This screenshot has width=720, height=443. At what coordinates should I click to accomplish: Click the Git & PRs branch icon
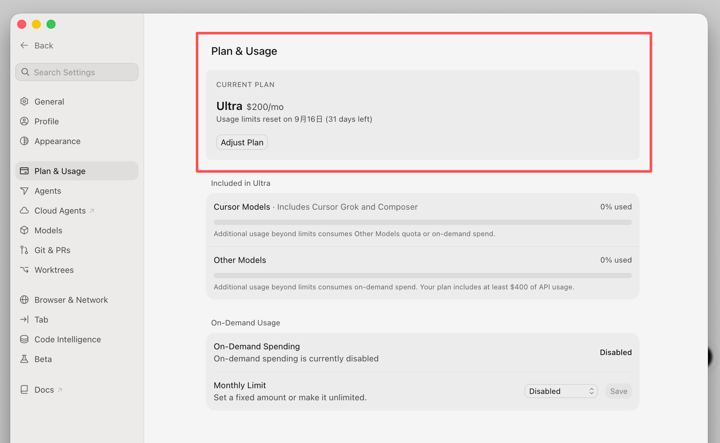point(24,250)
